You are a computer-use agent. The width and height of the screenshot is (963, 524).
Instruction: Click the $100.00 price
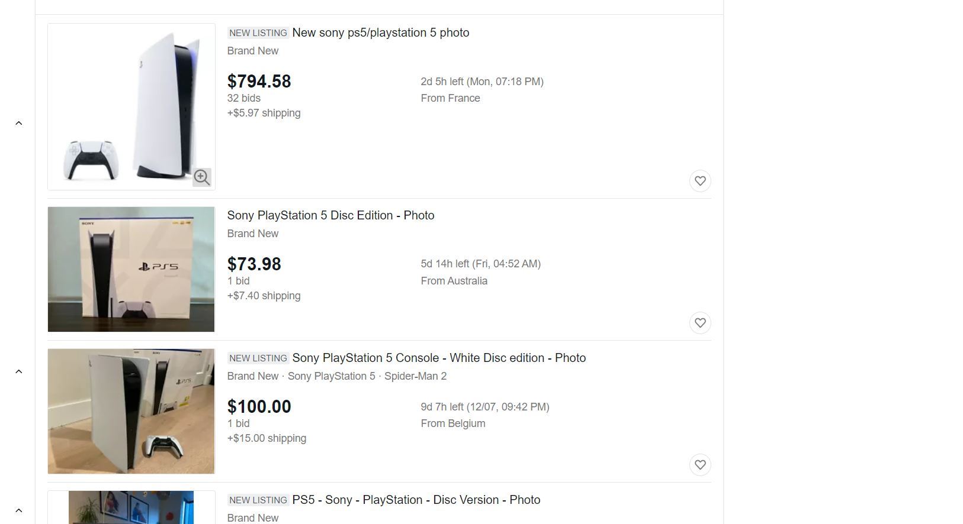click(x=259, y=407)
